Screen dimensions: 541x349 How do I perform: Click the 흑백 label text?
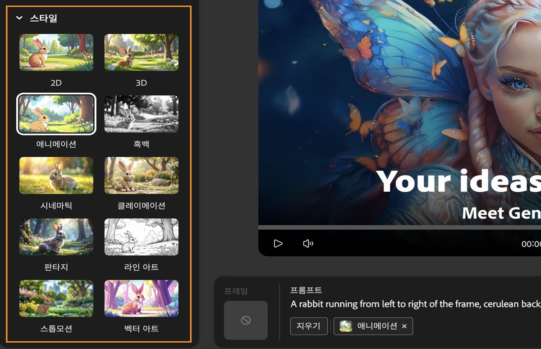click(x=142, y=145)
